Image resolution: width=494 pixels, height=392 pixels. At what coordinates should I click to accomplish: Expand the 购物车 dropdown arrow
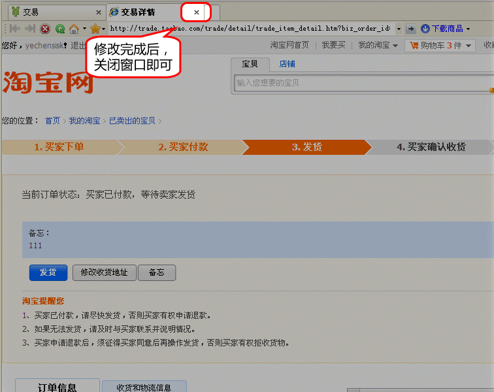click(469, 46)
